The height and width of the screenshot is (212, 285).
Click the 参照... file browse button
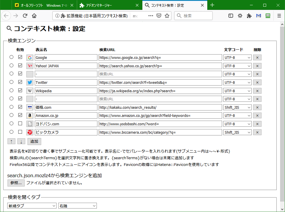coord(16,183)
